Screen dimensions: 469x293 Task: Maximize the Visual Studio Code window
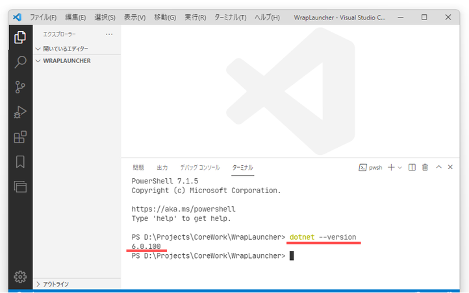tap(424, 18)
